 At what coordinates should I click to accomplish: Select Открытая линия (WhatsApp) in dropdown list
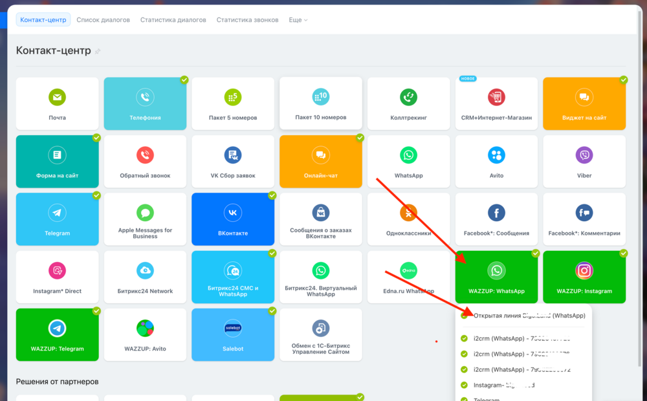523,316
